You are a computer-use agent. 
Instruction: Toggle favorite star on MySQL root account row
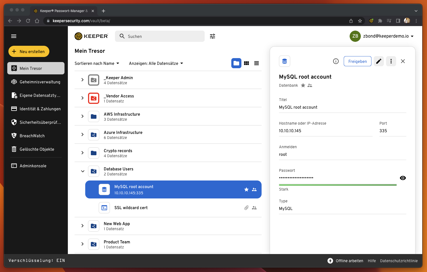click(x=246, y=189)
